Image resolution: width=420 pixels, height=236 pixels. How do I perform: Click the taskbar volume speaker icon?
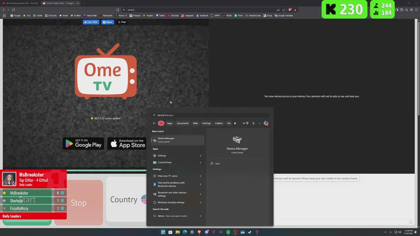coord(400,232)
